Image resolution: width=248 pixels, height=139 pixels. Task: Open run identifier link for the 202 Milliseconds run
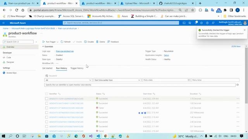66,112
